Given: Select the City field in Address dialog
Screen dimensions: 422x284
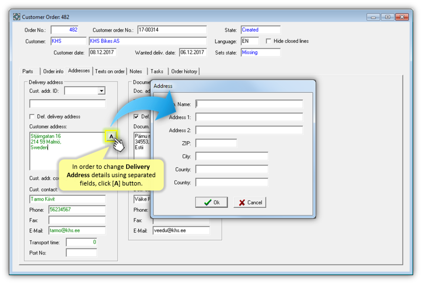Looking at the screenshot, I should (231, 156).
